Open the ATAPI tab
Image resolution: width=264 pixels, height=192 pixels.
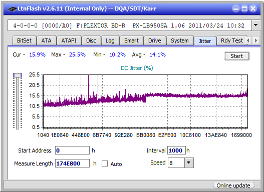tap(69, 40)
